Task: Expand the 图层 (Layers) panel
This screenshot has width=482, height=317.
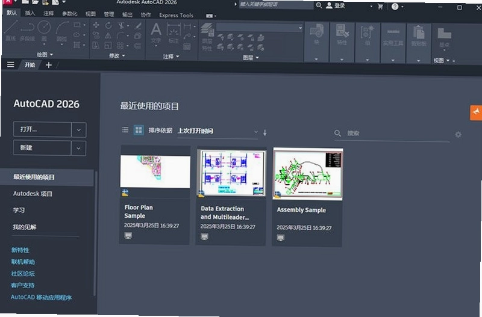Action: click(251, 57)
